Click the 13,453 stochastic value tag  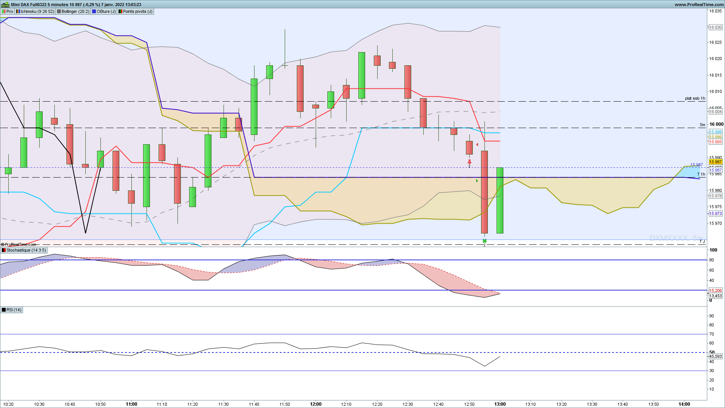(716, 296)
